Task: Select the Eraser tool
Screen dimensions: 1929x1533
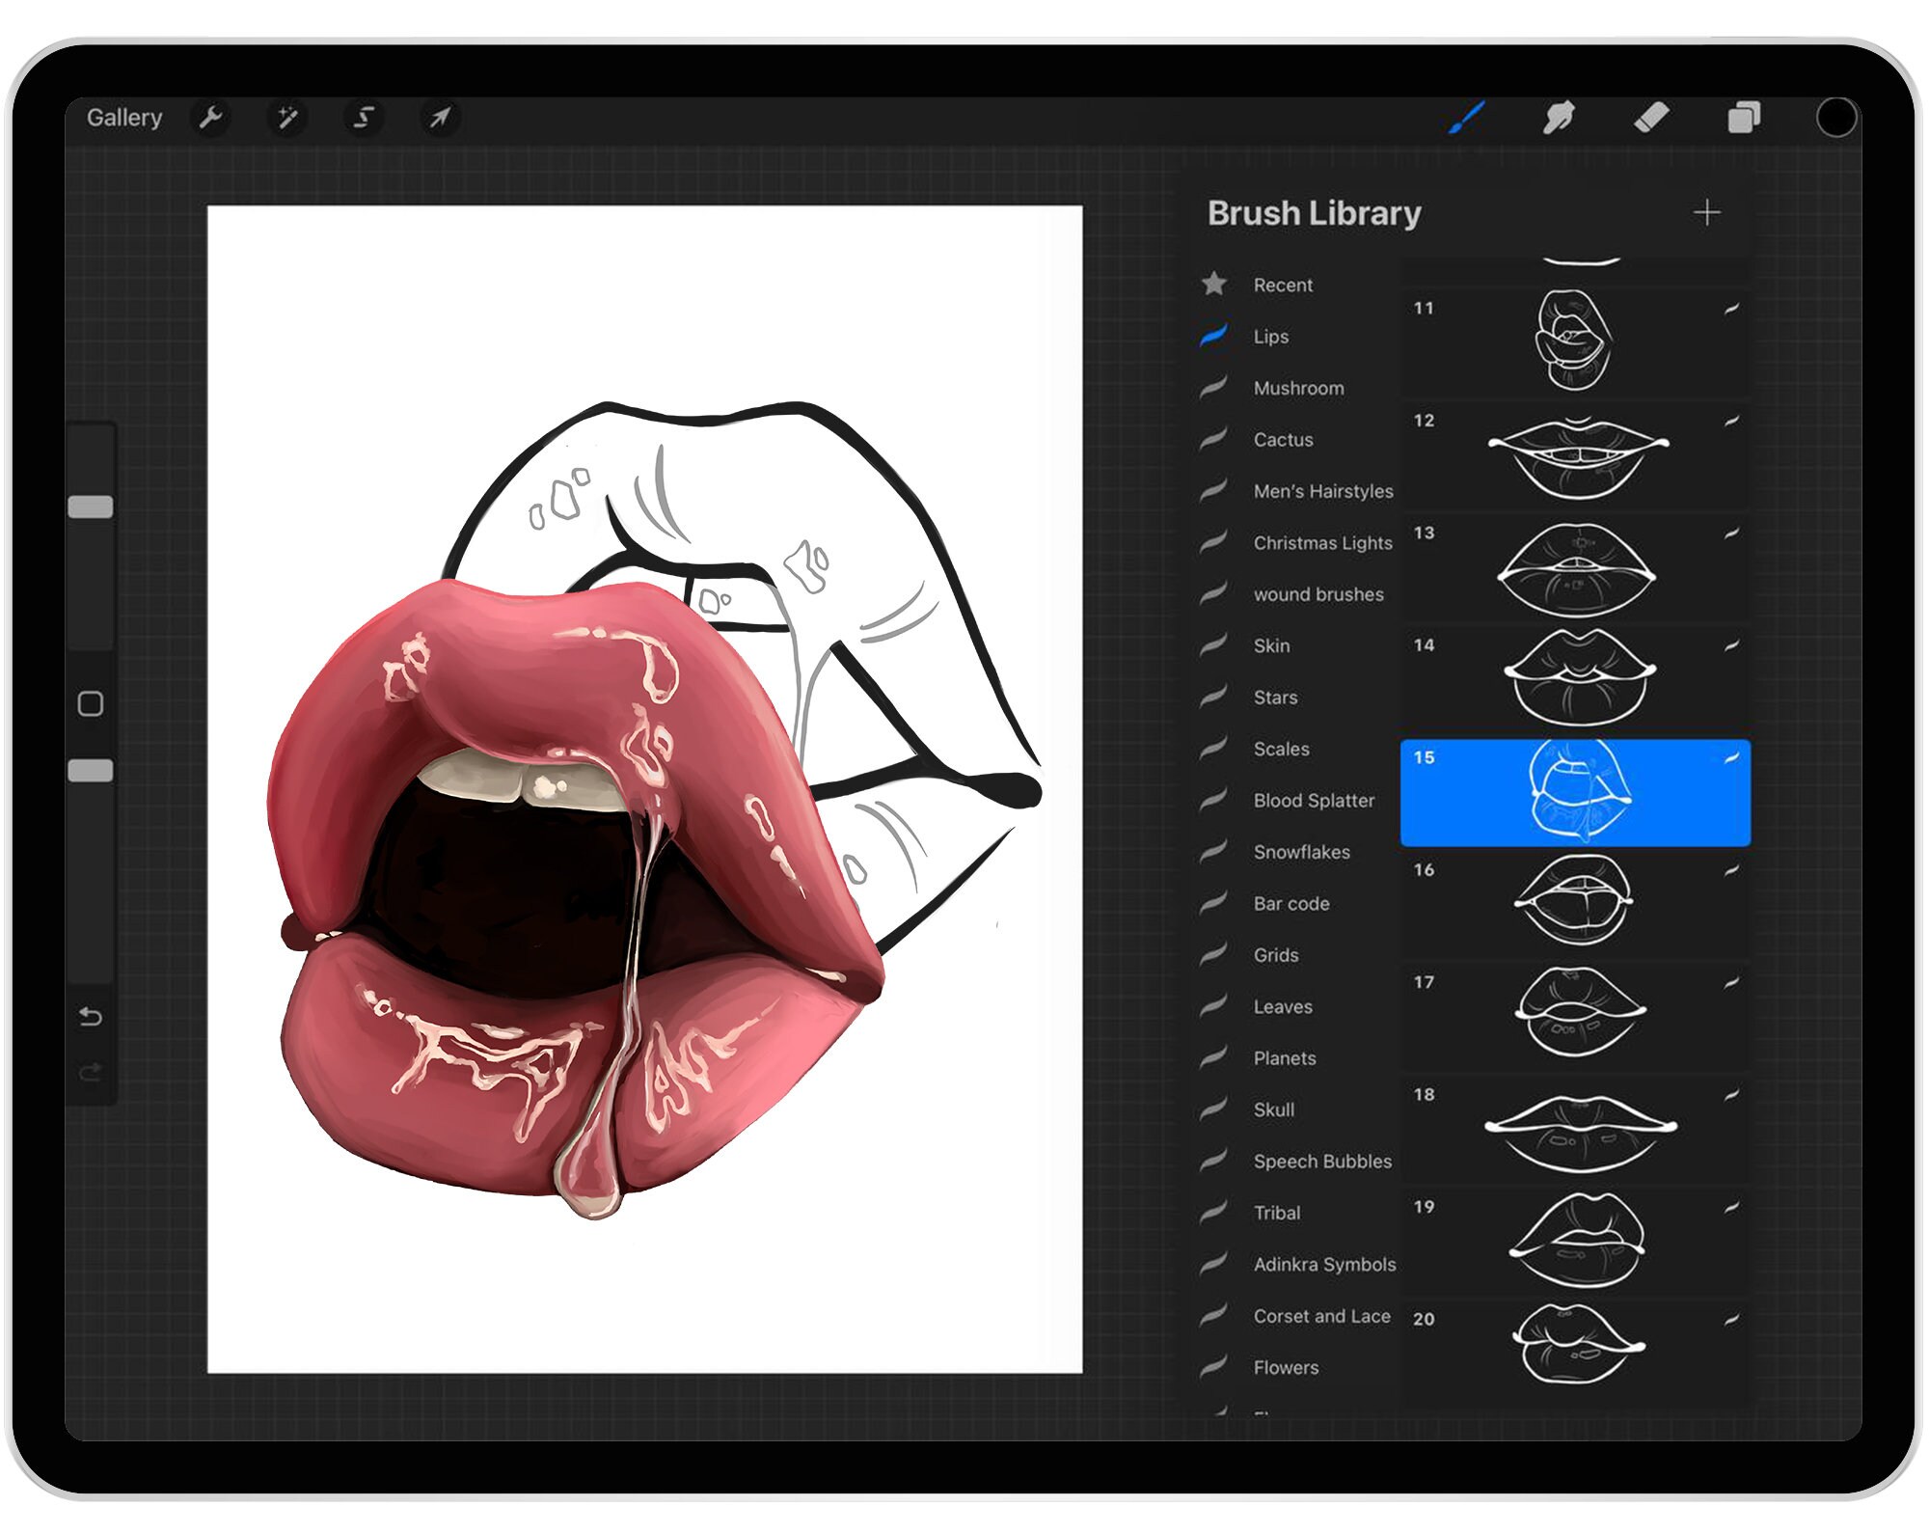Action: pyautogui.click(x=1651, y=118)
